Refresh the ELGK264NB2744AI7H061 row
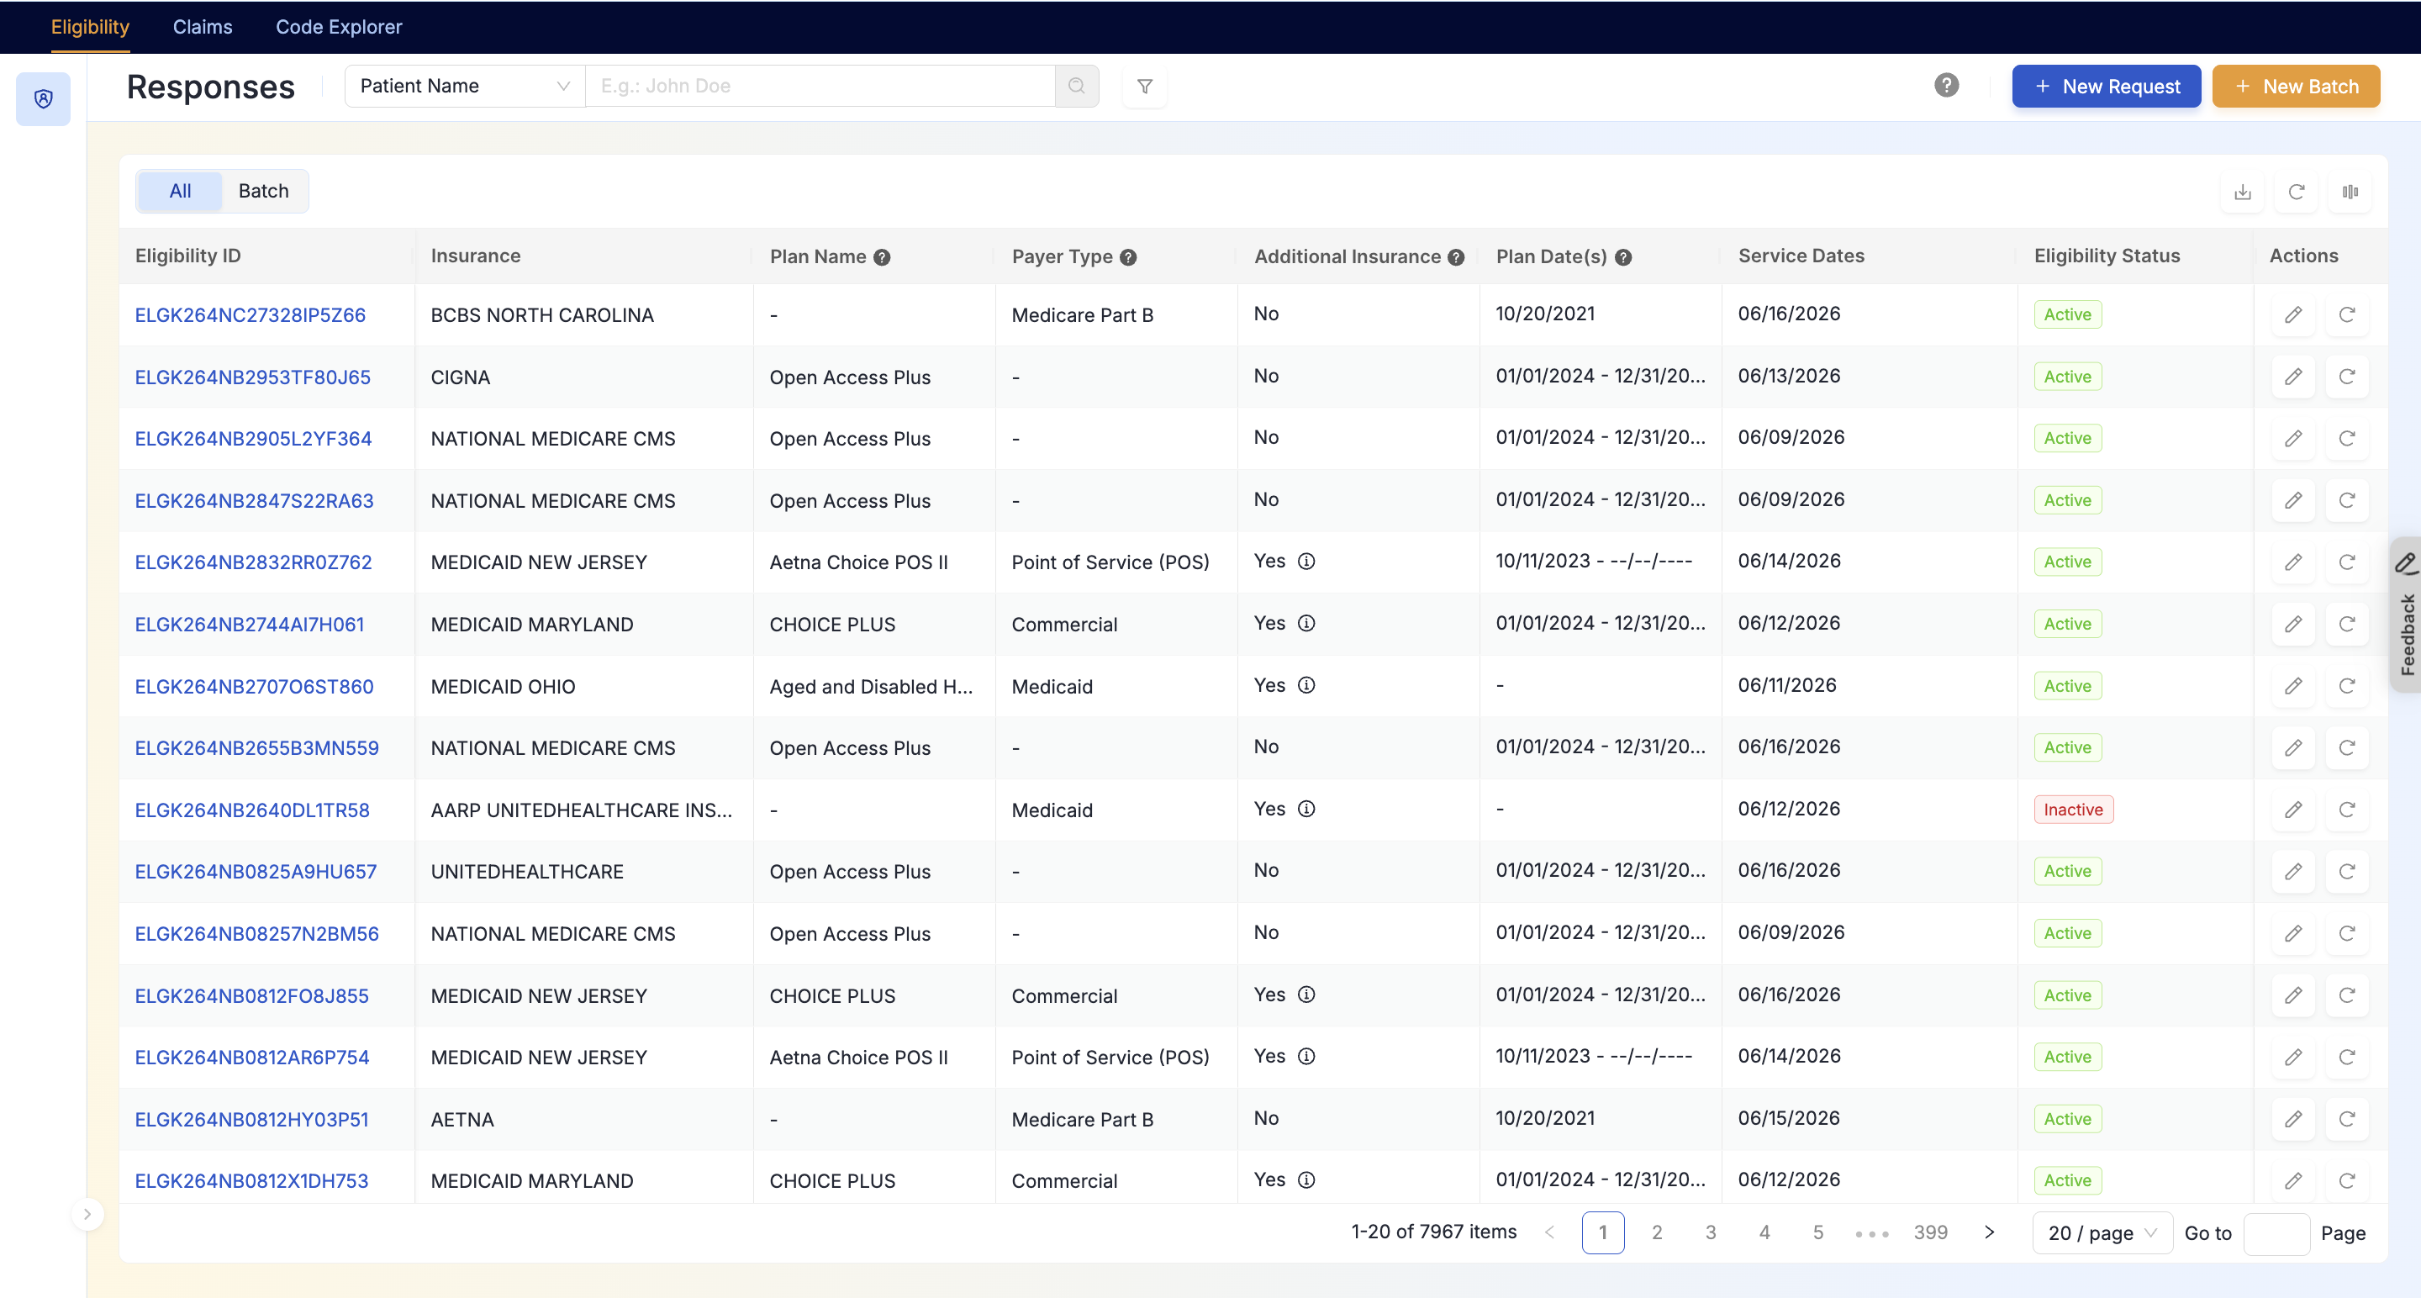 2347,624
